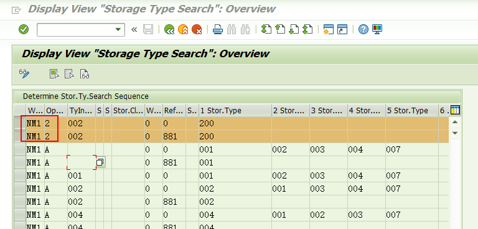Open the menu icon left of title
Screen dimensions: 478x229
16,10
